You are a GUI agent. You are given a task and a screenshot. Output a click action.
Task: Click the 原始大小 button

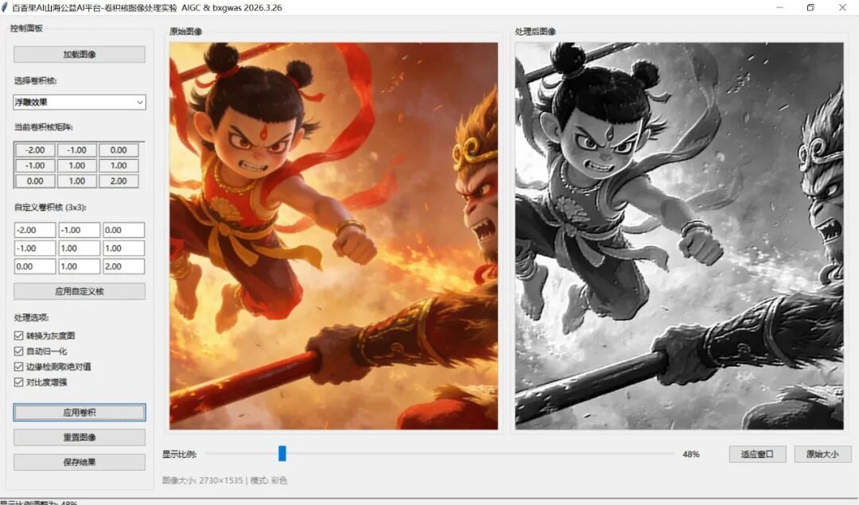coord(822,454)
